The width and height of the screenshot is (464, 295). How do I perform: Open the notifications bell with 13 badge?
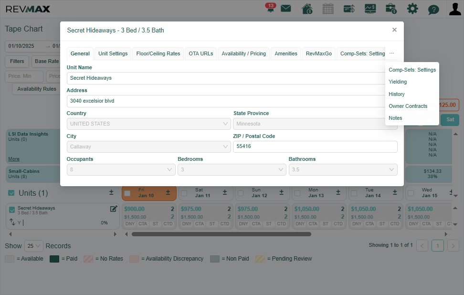click(271, 8)
